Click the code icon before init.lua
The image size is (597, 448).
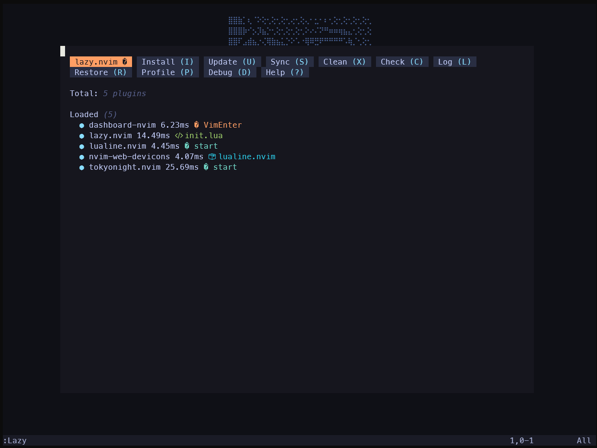(179, 136)
